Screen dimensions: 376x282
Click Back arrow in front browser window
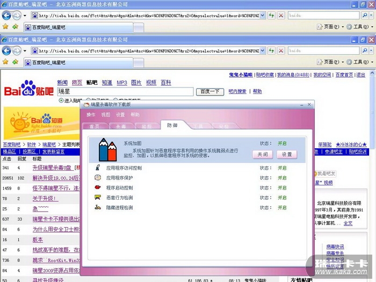click(x=6, y=51)
